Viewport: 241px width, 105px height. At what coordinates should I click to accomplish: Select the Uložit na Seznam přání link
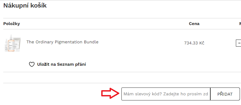tap(61, 64)
